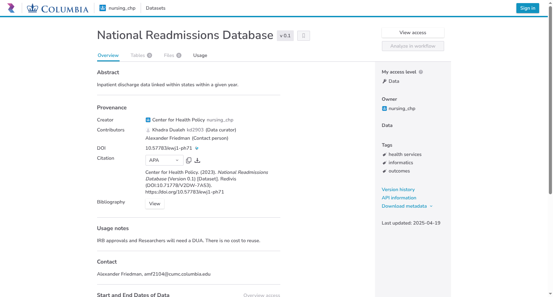This screenshot has height=297, width=553.
Task: Open owner nursing_chp link in sidebar
Action: tap(402, 109)
